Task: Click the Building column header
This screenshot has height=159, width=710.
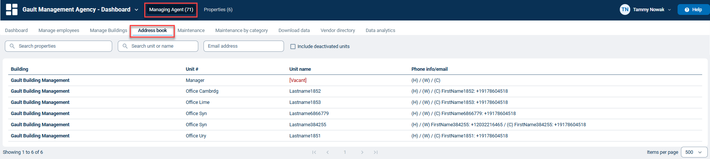Action: click(x=19, y=69)
